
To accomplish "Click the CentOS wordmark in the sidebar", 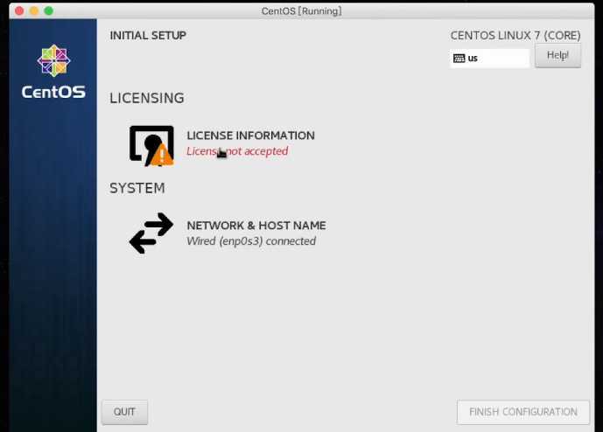I will [x=53, y=92].
